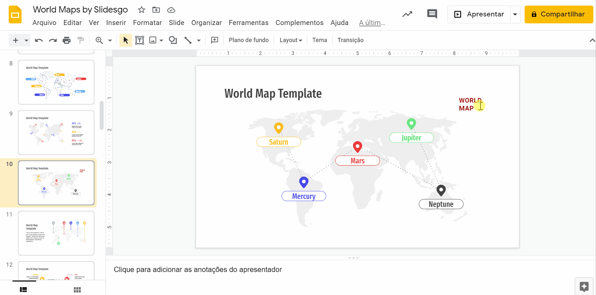This screenshot has height=295, width=596.
Task: Open the Explore assistant button
Action: tap(584, 287)
